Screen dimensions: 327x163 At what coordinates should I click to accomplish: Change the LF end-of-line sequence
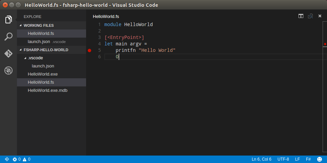(298, 159)
